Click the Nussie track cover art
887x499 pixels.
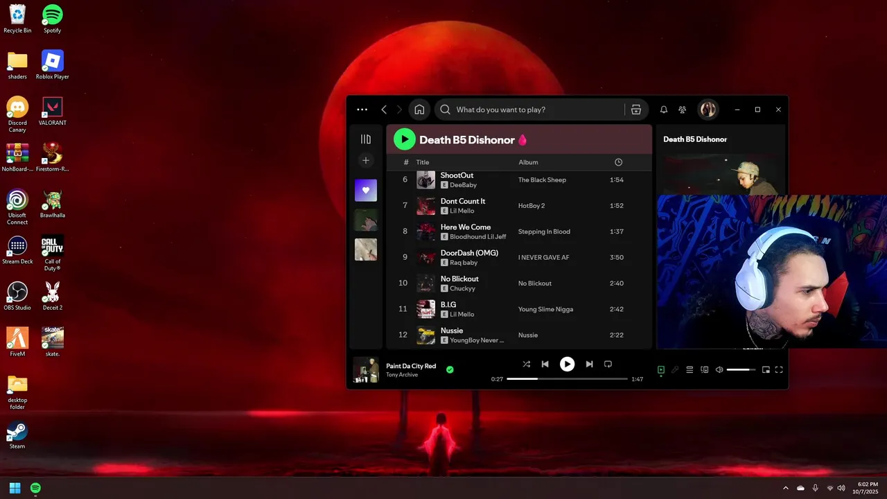point(425,335)
